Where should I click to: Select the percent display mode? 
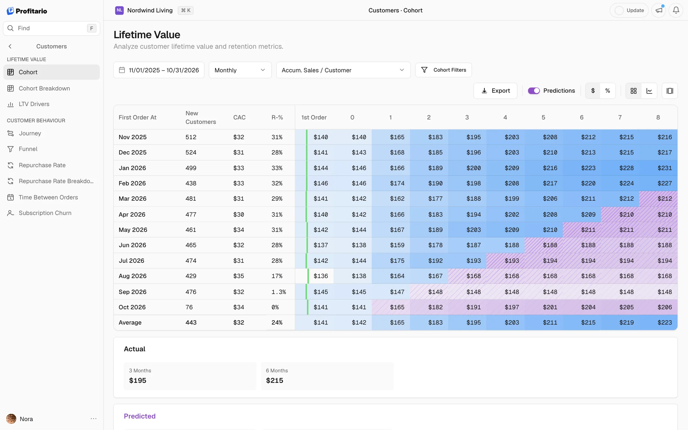(x=608, y=91)
